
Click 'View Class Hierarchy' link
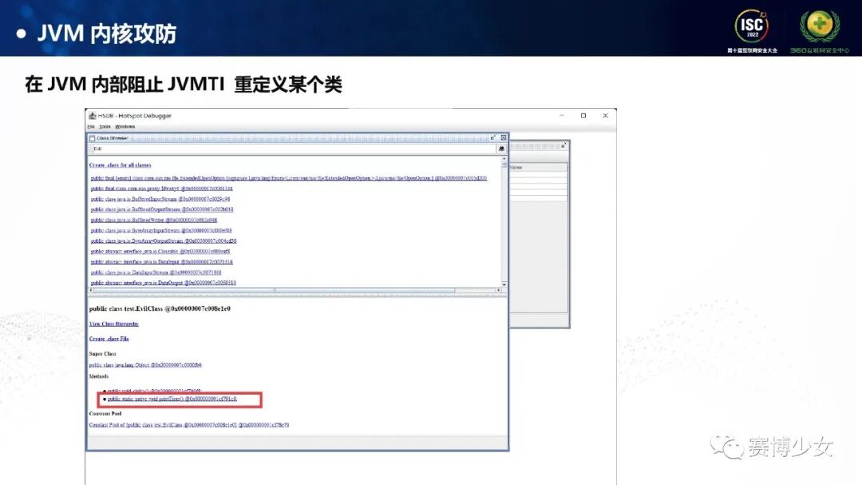[x=114, y=324]
